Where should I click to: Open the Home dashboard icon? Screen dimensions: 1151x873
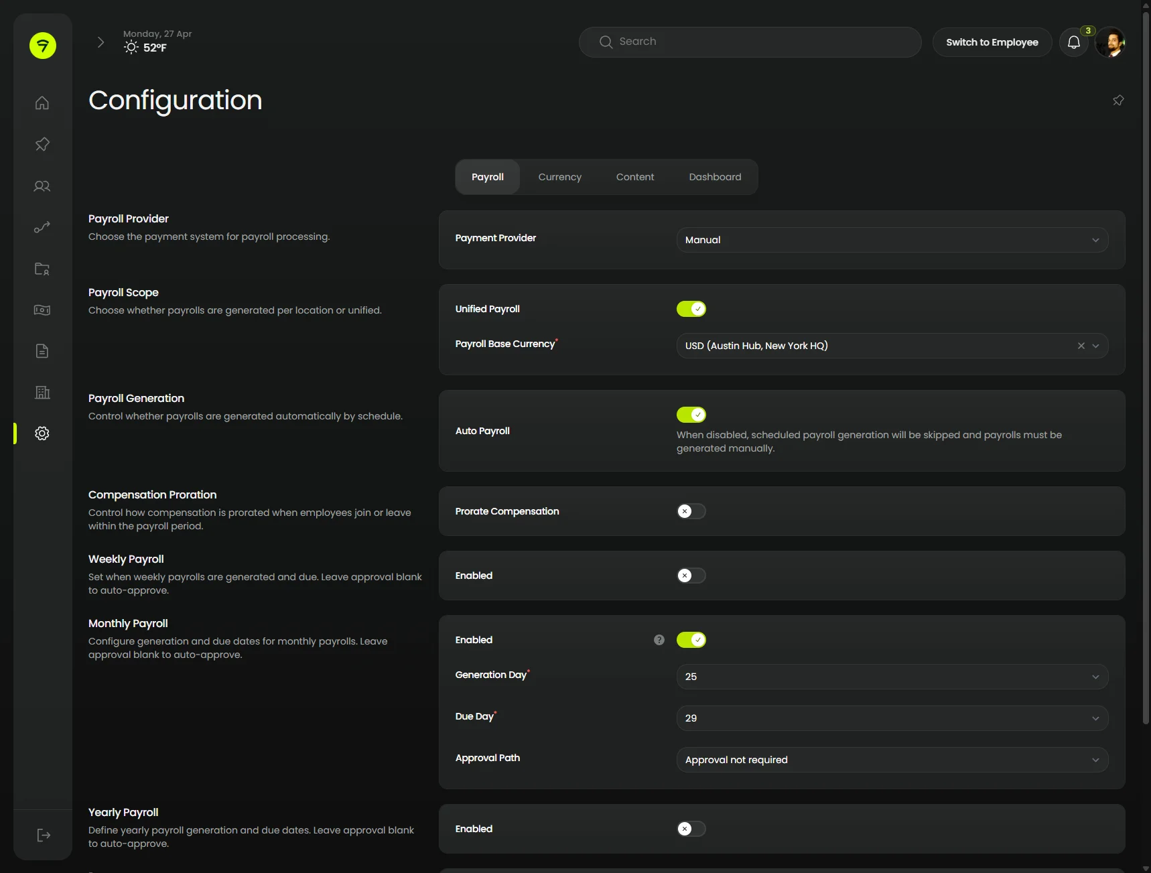tap(42, 103)
